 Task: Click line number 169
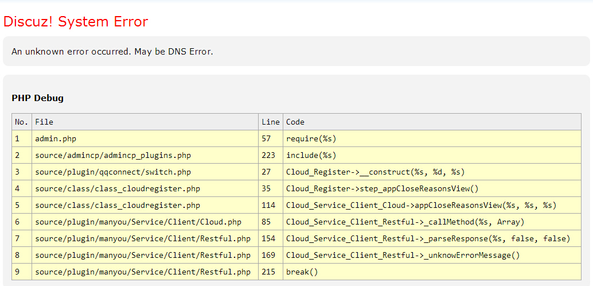click(x=270, y=256)
